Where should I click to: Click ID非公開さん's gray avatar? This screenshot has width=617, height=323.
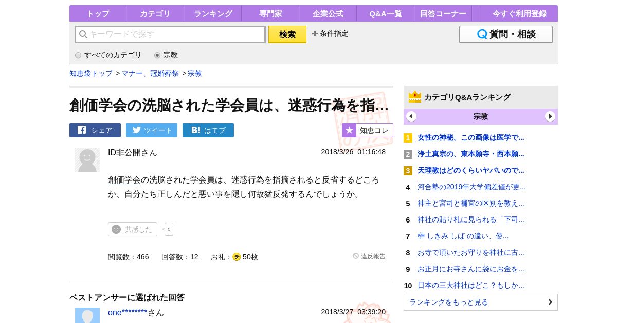point(87,160)
